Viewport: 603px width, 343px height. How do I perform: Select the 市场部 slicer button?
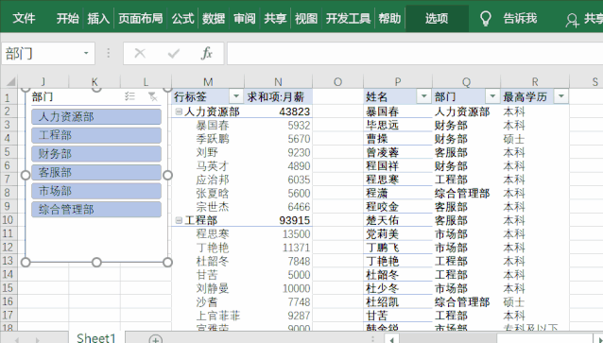pos(96,191)
